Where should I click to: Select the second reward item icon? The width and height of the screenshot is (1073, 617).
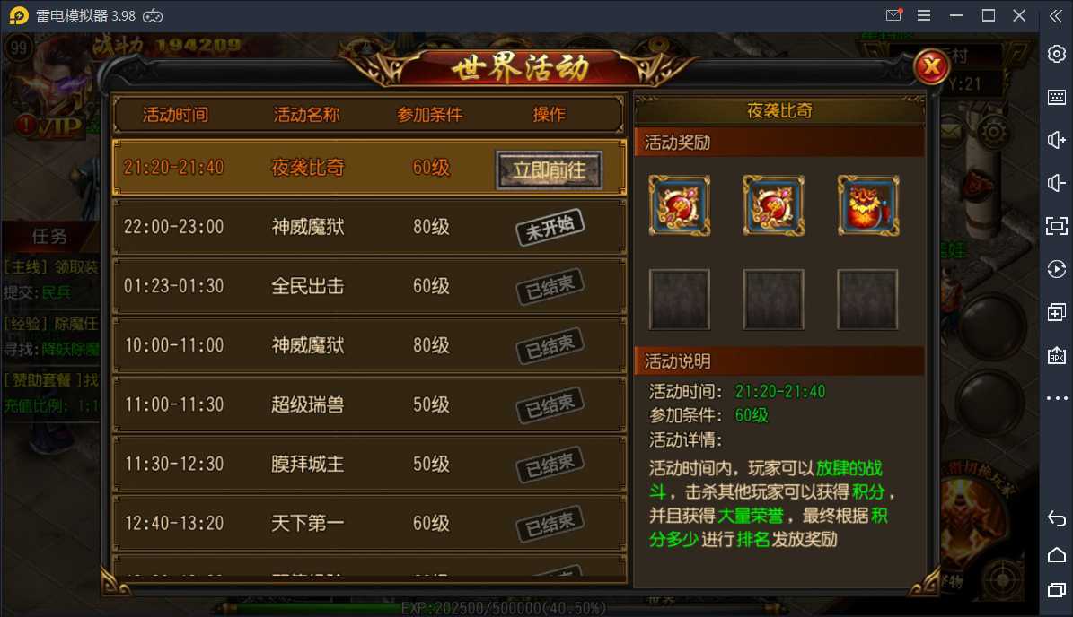(x=773, y=205)
